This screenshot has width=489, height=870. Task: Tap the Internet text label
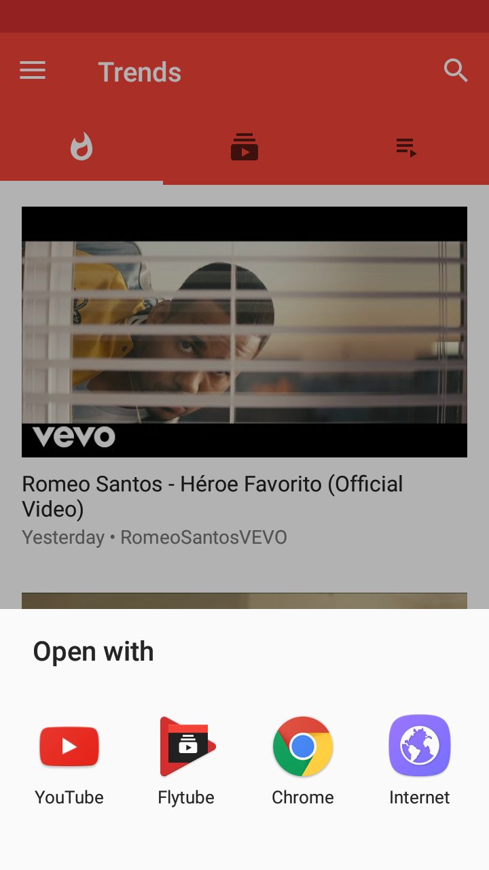pyautogui.click(x=420, y=797)
